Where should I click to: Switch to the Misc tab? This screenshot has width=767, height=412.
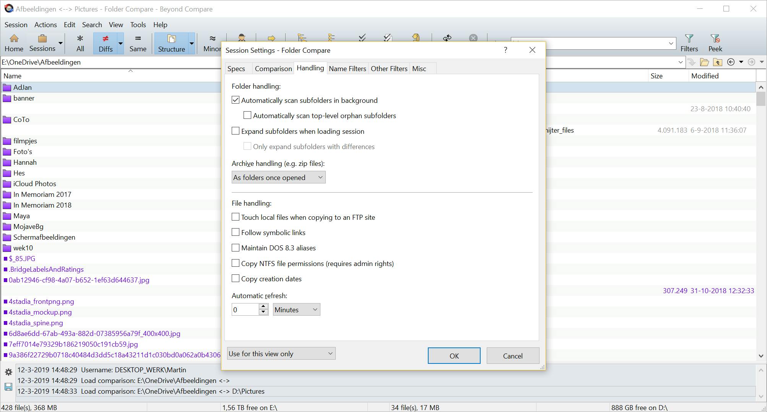[419, 69]
